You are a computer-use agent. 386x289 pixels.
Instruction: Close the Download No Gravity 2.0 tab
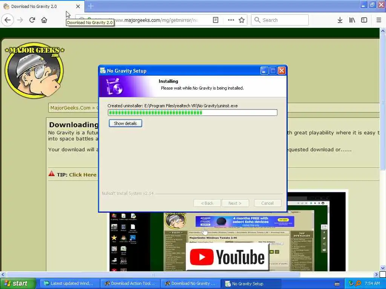click(x=78, y=6)
